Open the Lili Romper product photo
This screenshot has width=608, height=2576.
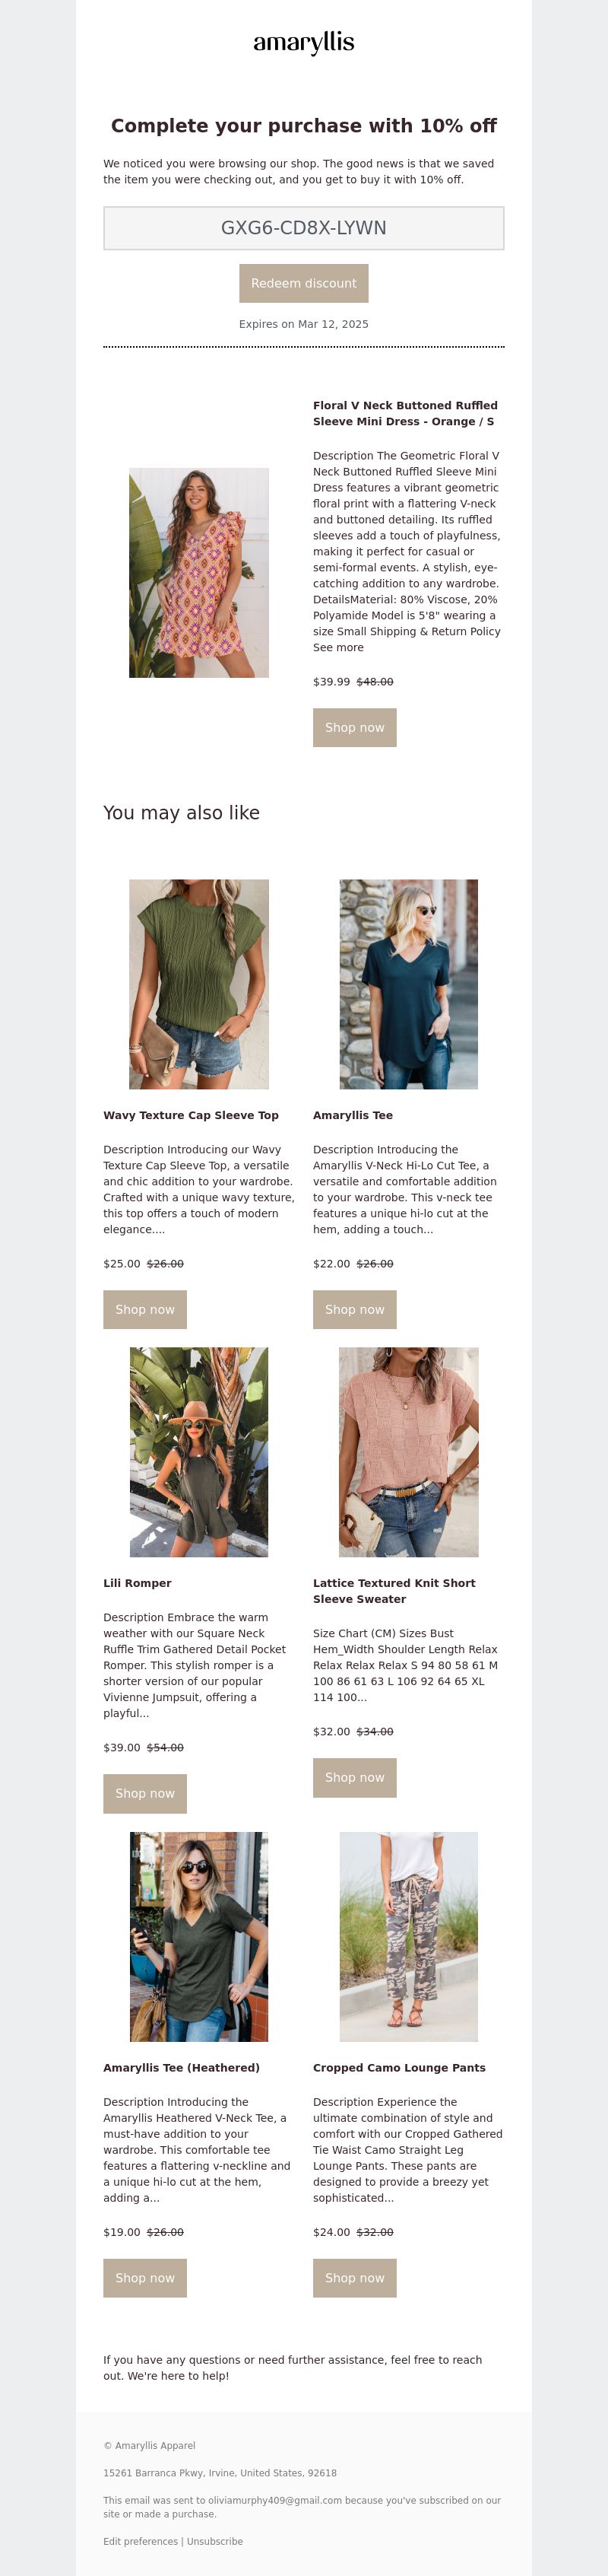tap(198, 1452)
